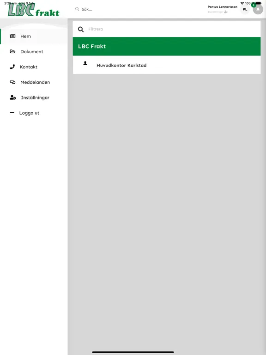The height and width of the screenshot is (355, 266).
Task: Tap the battery status indicator
Action: coord(258,3)
